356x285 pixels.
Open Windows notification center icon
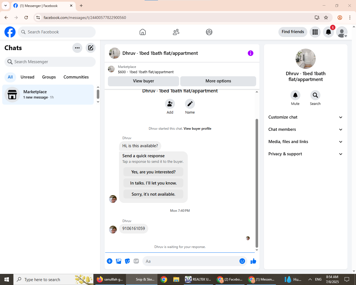[347, 279]
